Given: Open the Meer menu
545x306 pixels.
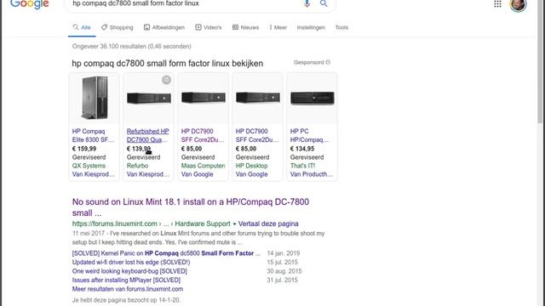Looking at the screenshot, I should click(x=278, y=27).
